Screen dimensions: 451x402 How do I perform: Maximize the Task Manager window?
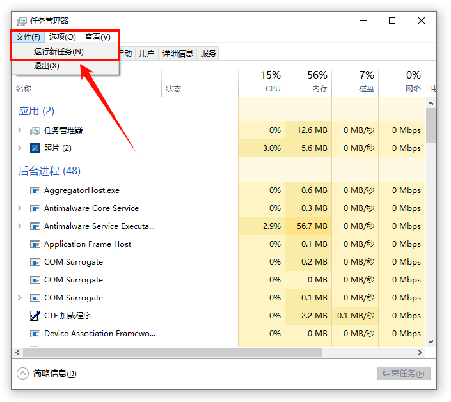click(x=392, y=20)
